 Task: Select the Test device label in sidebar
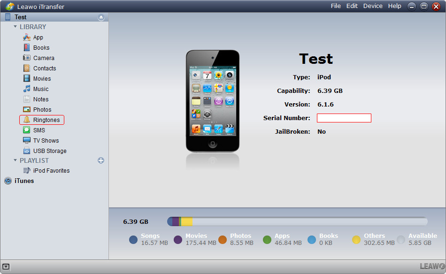(x=21, y=17)
